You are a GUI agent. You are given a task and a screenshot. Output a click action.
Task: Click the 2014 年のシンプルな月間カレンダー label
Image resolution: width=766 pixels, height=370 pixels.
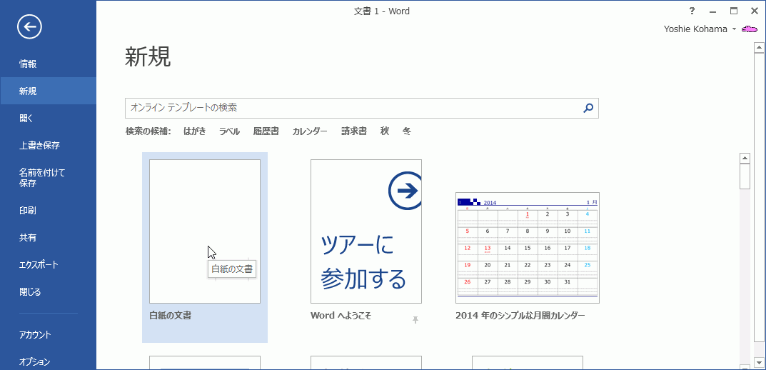(520, 316)
